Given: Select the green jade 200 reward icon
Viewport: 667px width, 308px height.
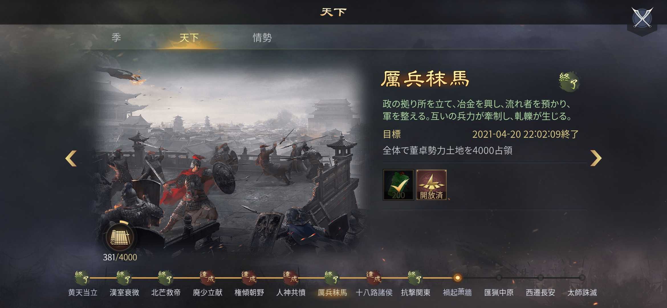Looking at the screenshot, I should 398,185.
